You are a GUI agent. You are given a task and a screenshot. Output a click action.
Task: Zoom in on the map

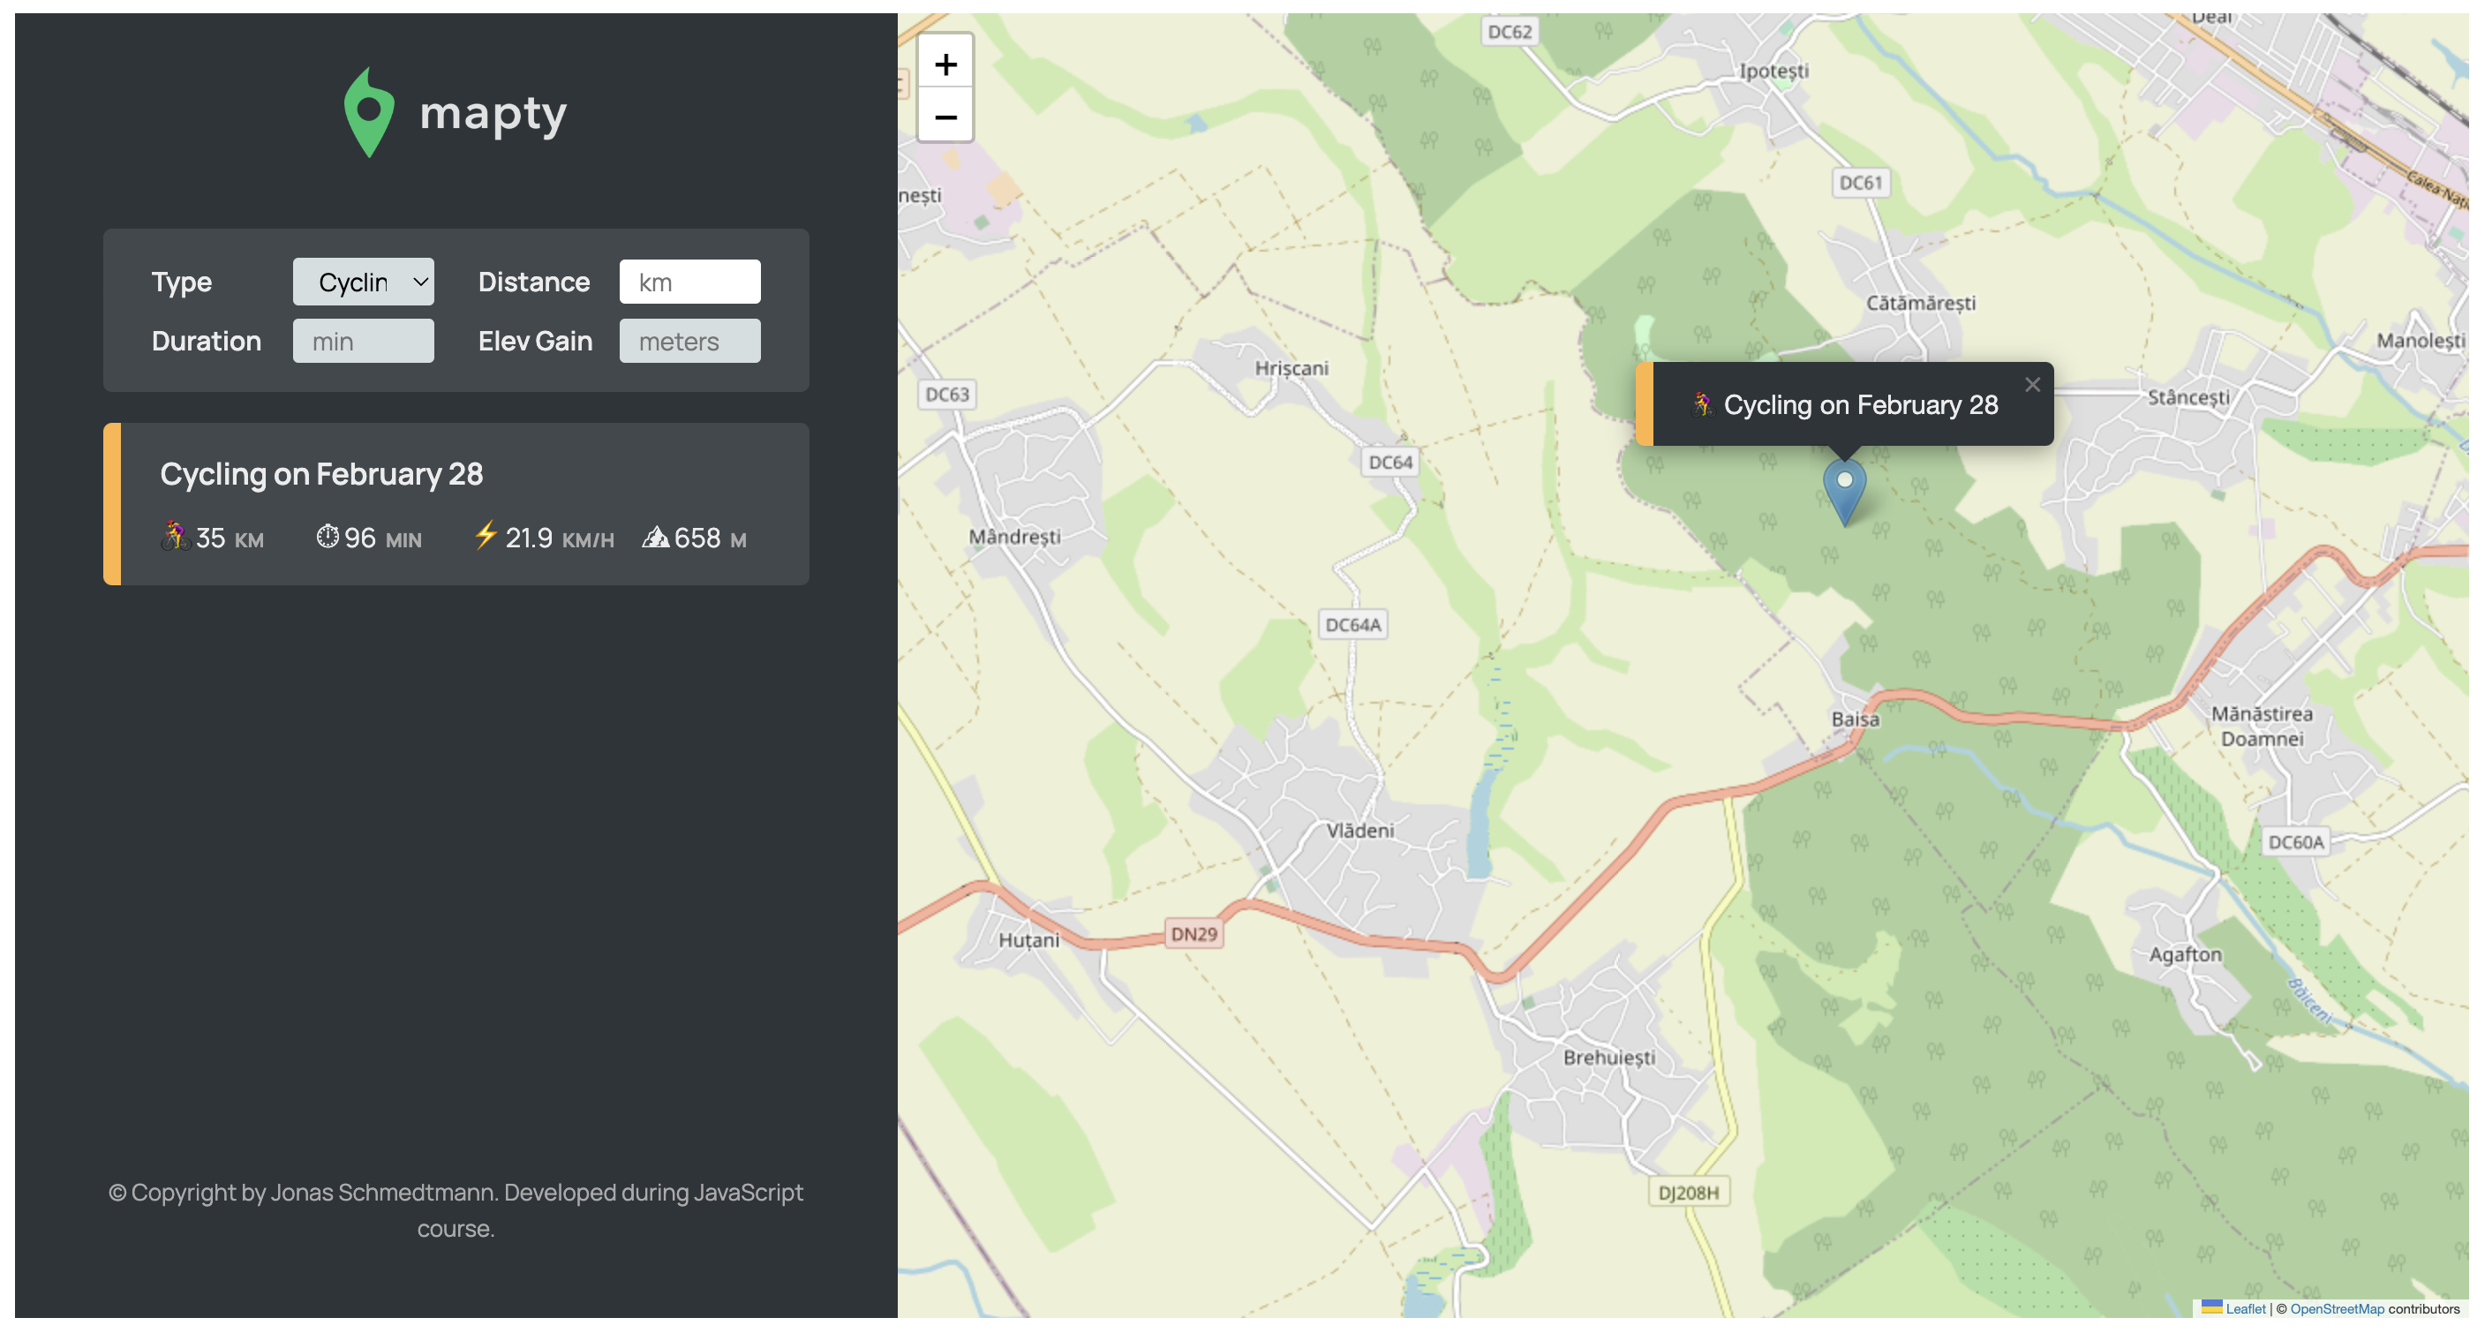click(x=945, y=64)
